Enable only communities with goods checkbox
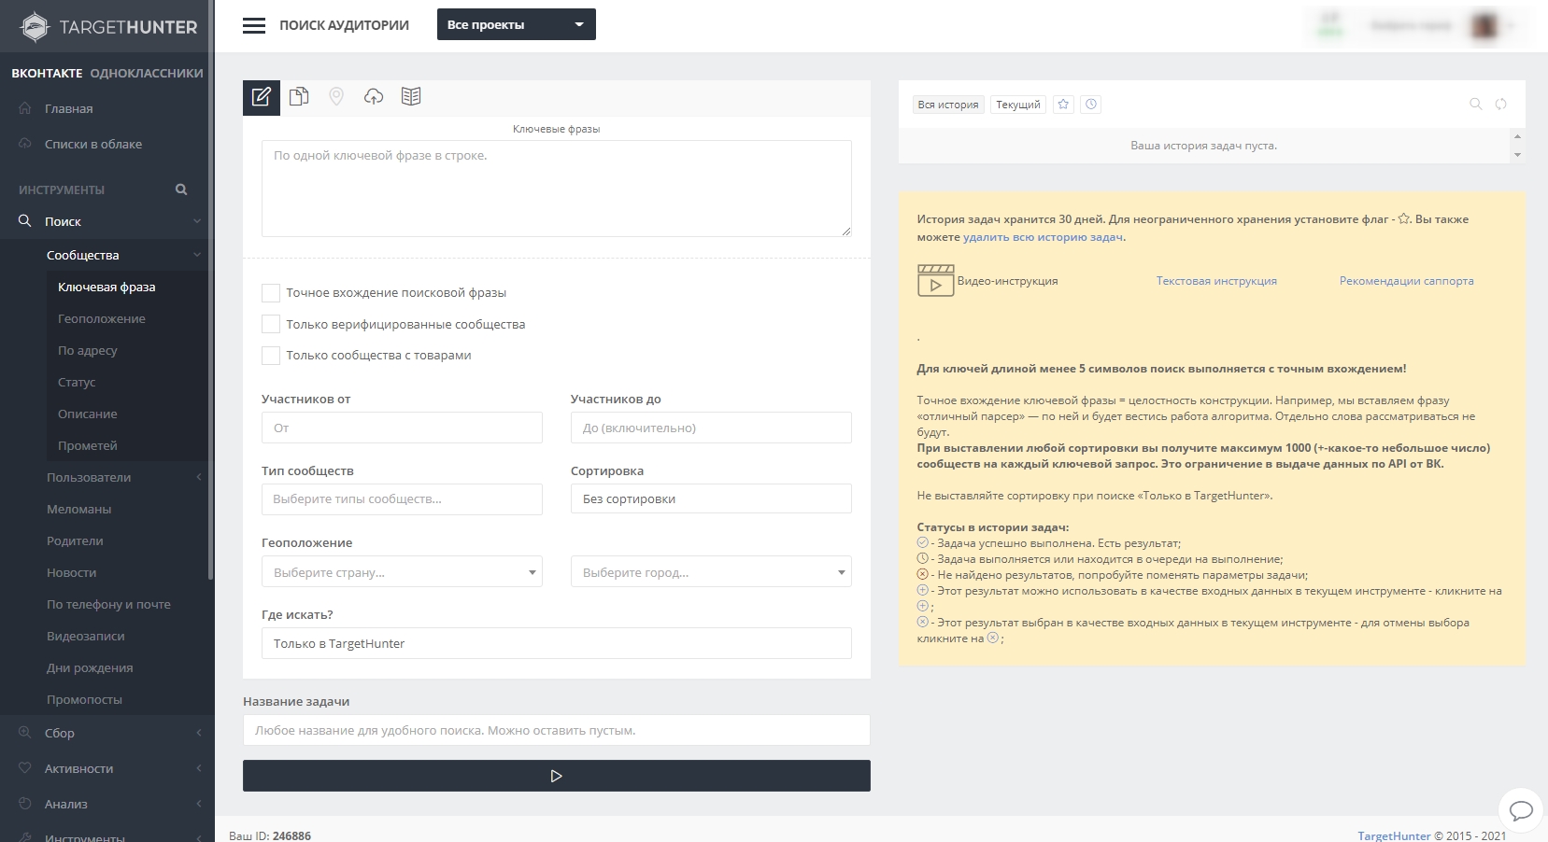 coord(271,356)
